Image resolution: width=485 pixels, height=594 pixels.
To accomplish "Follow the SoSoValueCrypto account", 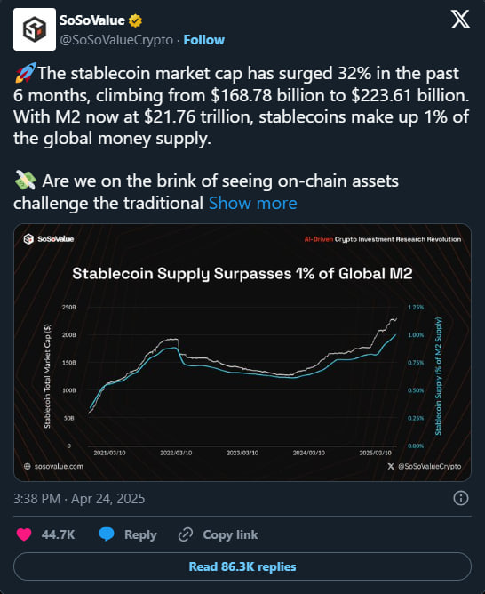I will coord(204,40).
